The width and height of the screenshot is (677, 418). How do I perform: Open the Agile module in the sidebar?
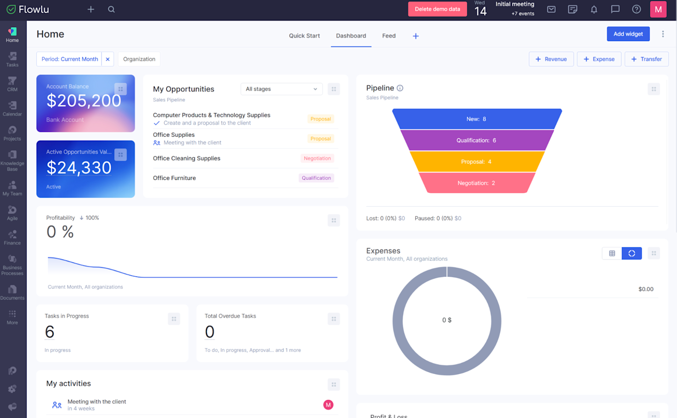(x=13, y=213)
